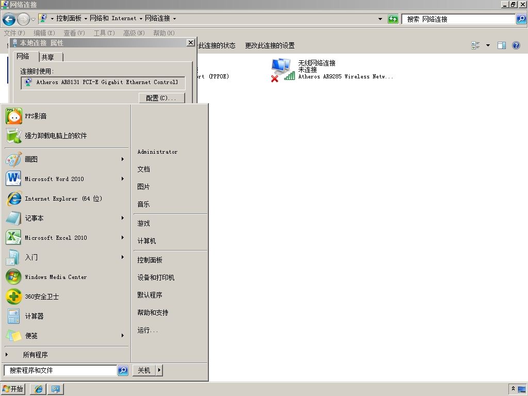This screenshot has height=396, width=528.
Task: Expand the Microsoft Excel 2010 jump list arrow
Action: click(x=123, y=237)
